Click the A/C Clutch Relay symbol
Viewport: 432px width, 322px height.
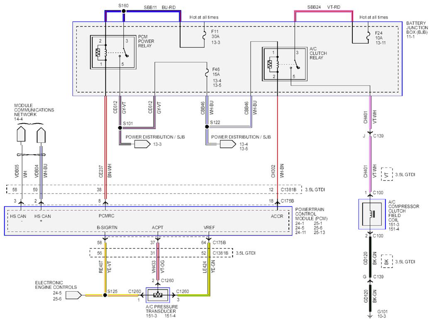[285, 64]
